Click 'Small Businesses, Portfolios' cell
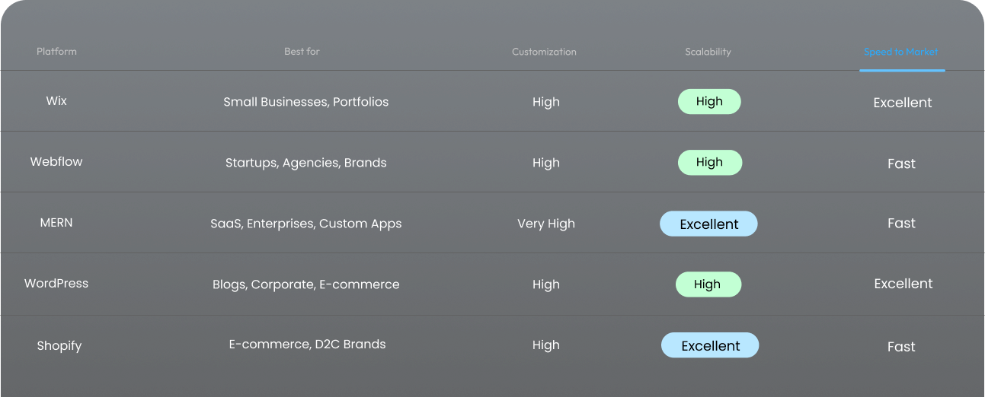985x397 pixels. click(x=305, y=102)
